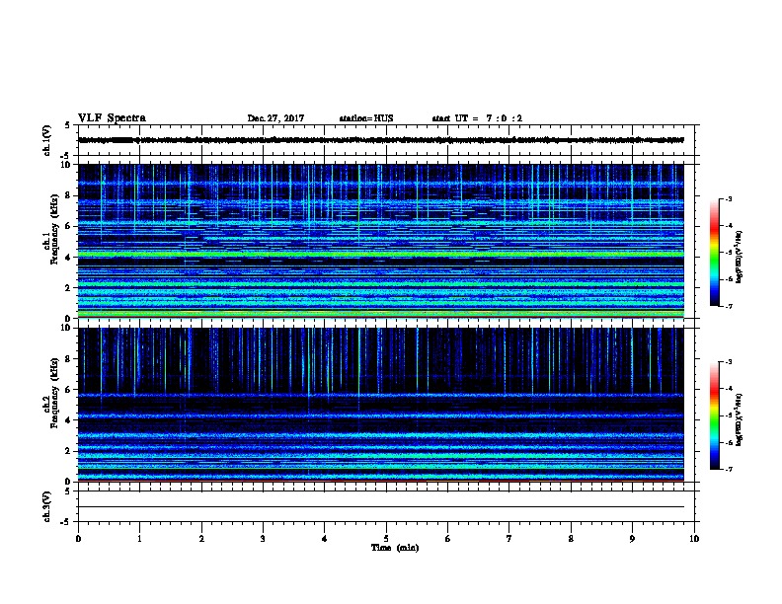782x604 pixels.
Task: Click time axis tick label "4"
Action: pos(325,539)
